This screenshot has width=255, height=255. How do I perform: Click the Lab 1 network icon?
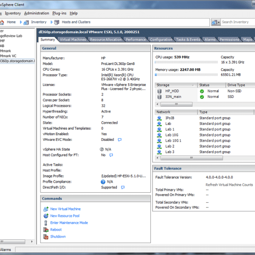(x=160, y=129)
